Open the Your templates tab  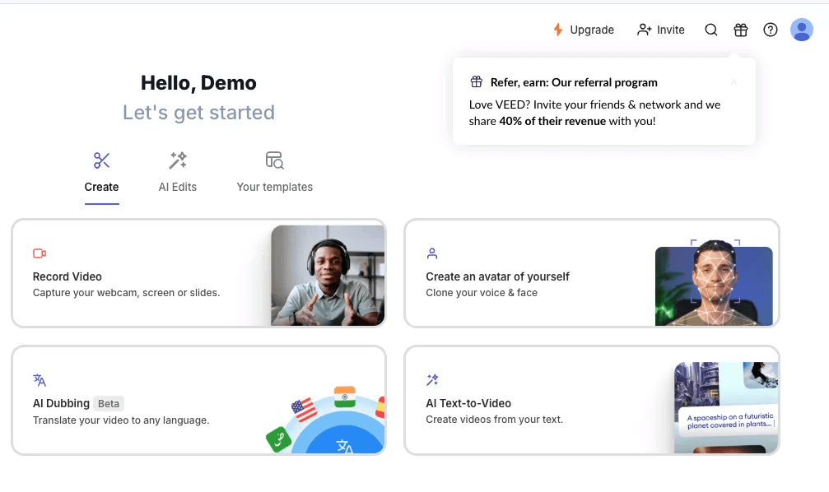pos(274,187)
